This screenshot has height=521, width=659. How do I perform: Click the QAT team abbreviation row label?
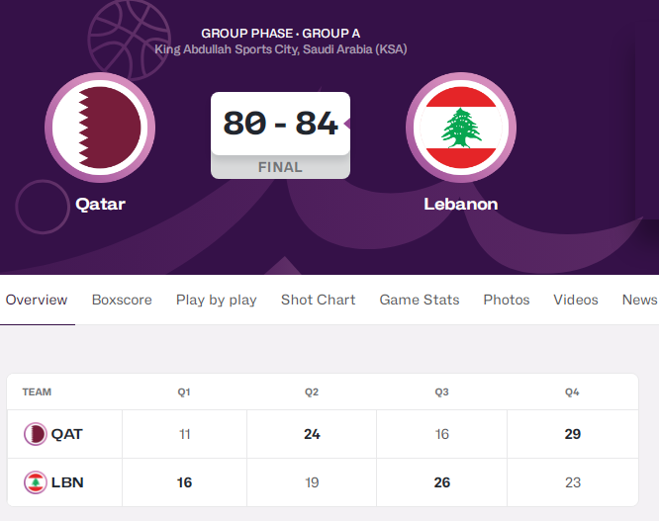click(67, 434)
